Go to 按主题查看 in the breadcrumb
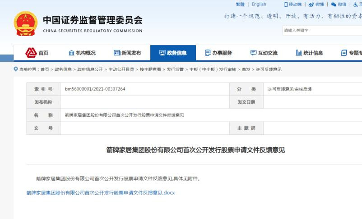362x219 pixels. coord(150,69)
